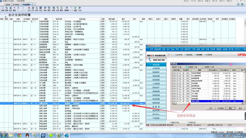Open the 帮助 menu in Kingdee menu bar
This screenshot has height=138, width=246.
click(229, 1)
